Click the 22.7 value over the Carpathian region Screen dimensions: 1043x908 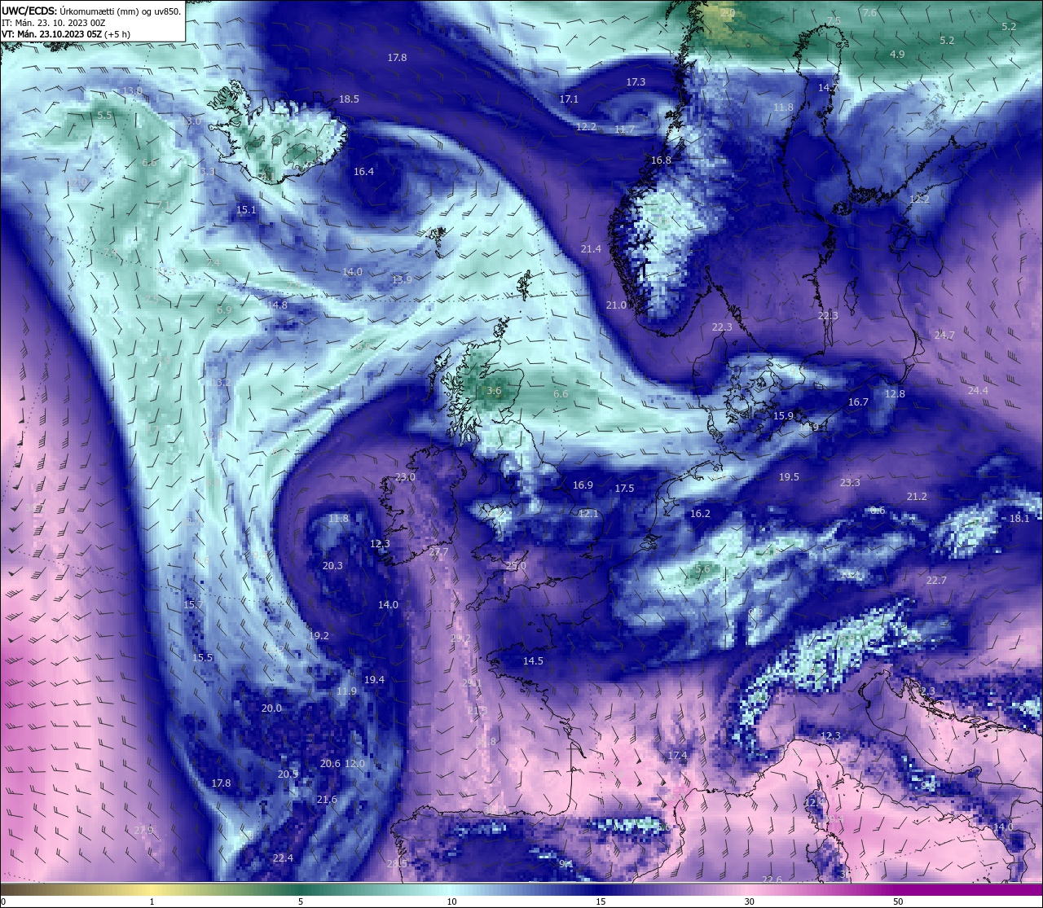coord(936,580)
